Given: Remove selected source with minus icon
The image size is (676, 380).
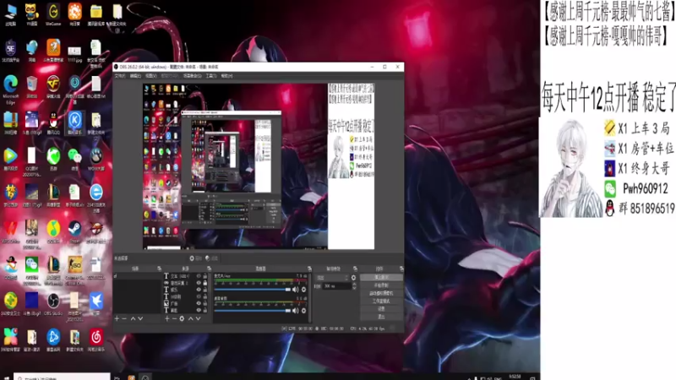Looking at the screenshot, I should (174, 319).
